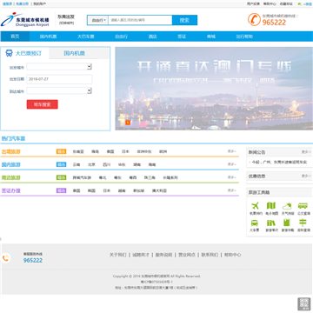Click 澳大利亚 link in 签证办理 row
Screen dimensions: 313x313
click(x=159, y=190)
